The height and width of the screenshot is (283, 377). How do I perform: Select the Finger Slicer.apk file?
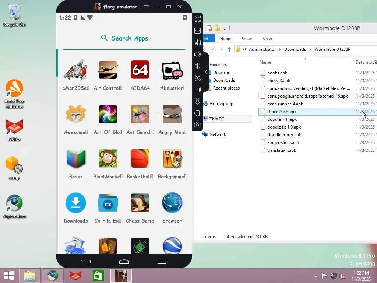coord(283,143)
